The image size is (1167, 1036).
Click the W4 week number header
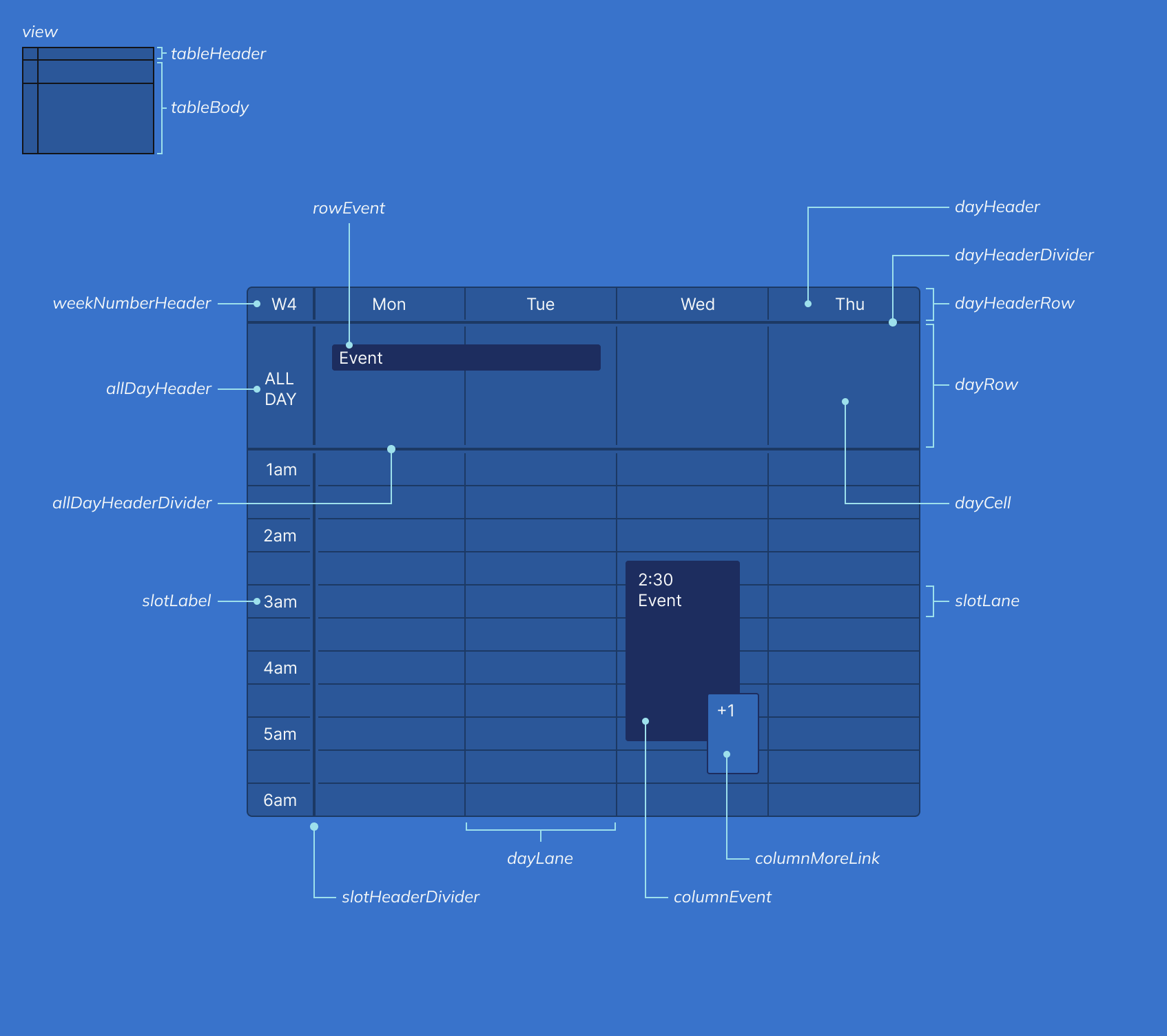pos(282,304)
